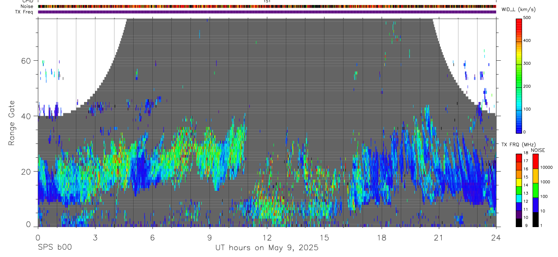Click the 15 tick on the UT hours axis
Viewport: 558px width, 257px height.
(x=324, y=237)
